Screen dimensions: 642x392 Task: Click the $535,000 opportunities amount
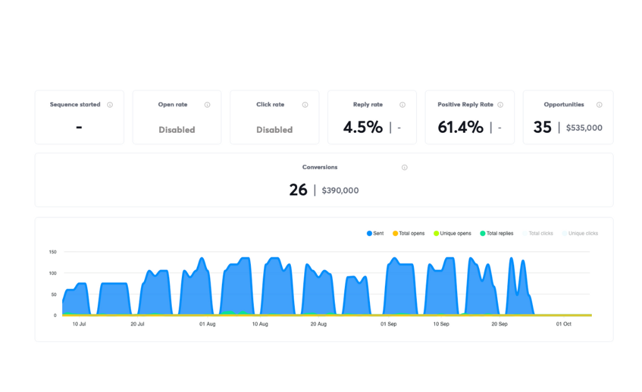582,128
